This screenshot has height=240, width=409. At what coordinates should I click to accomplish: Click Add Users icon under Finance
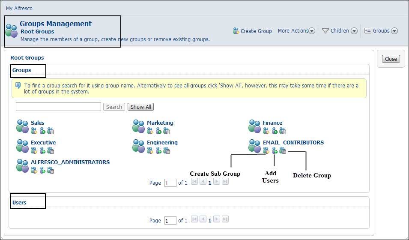[275, 131]
